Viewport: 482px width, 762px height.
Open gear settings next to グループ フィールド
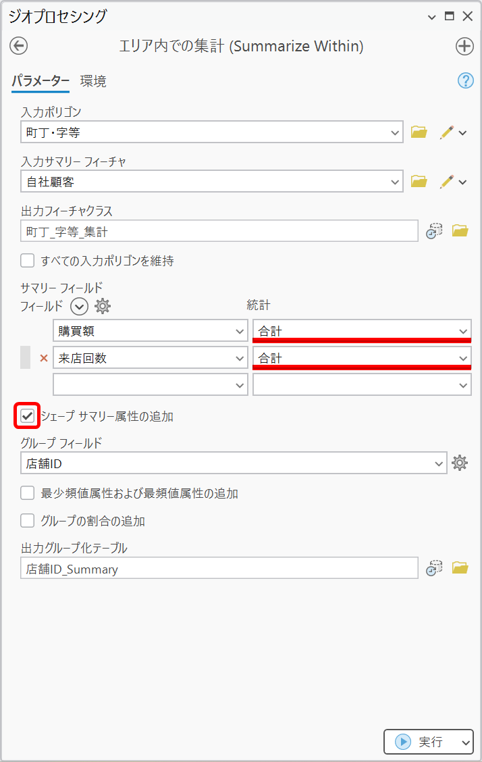[460, 463]
